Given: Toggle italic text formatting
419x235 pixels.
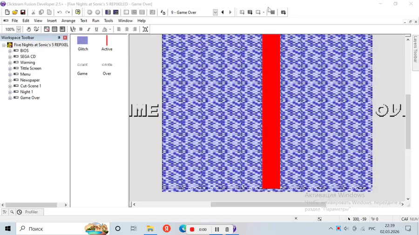Looking at the screenshot, I should point(88,29).
